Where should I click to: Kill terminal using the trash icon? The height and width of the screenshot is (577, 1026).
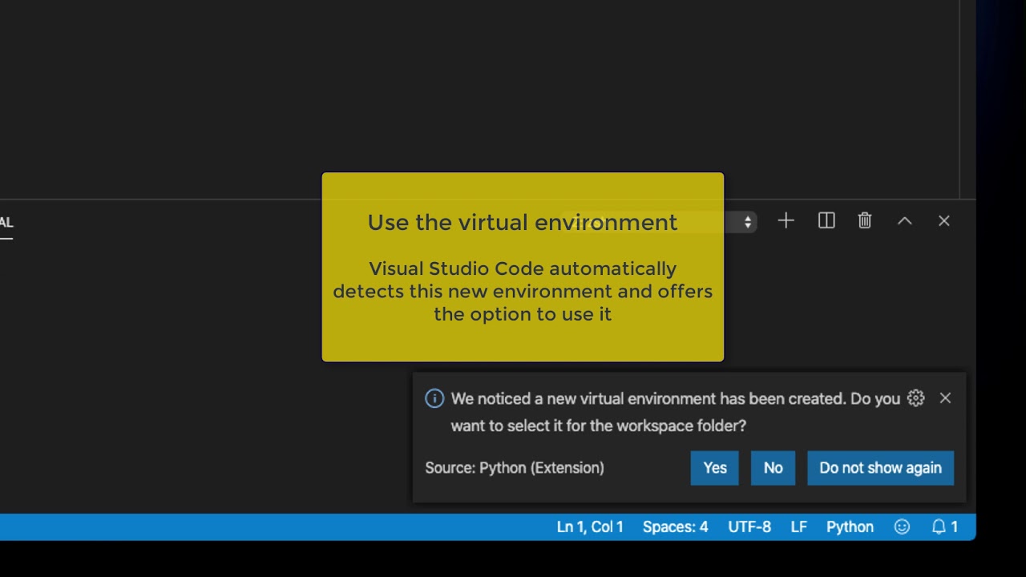[864, 221]
